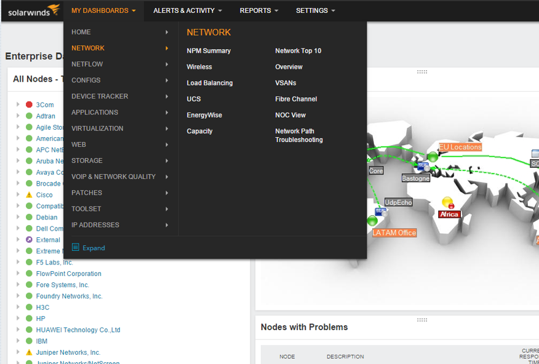Open the Virtualization submenu
This screenshot has height=364, width=539.
[x=121, y=129]
